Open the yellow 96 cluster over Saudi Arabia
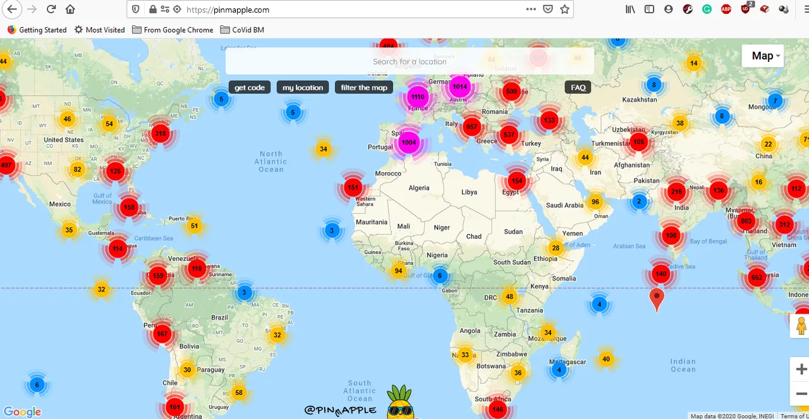This screenshot has height=419, width=809. pyautogui.click(x=595, y=202)
